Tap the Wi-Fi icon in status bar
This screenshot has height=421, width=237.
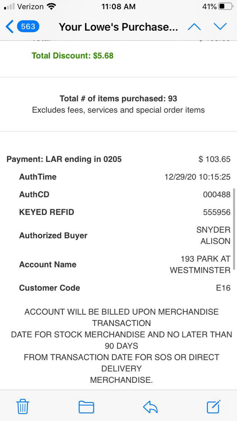(x=52, y=7)
